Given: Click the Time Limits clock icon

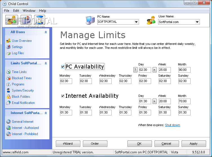Looking at the screenshot, I should [x=8, y=72].
